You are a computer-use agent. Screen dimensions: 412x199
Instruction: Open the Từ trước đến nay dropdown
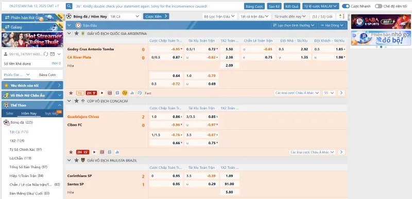pyautogui.click(x=290, y=16)
